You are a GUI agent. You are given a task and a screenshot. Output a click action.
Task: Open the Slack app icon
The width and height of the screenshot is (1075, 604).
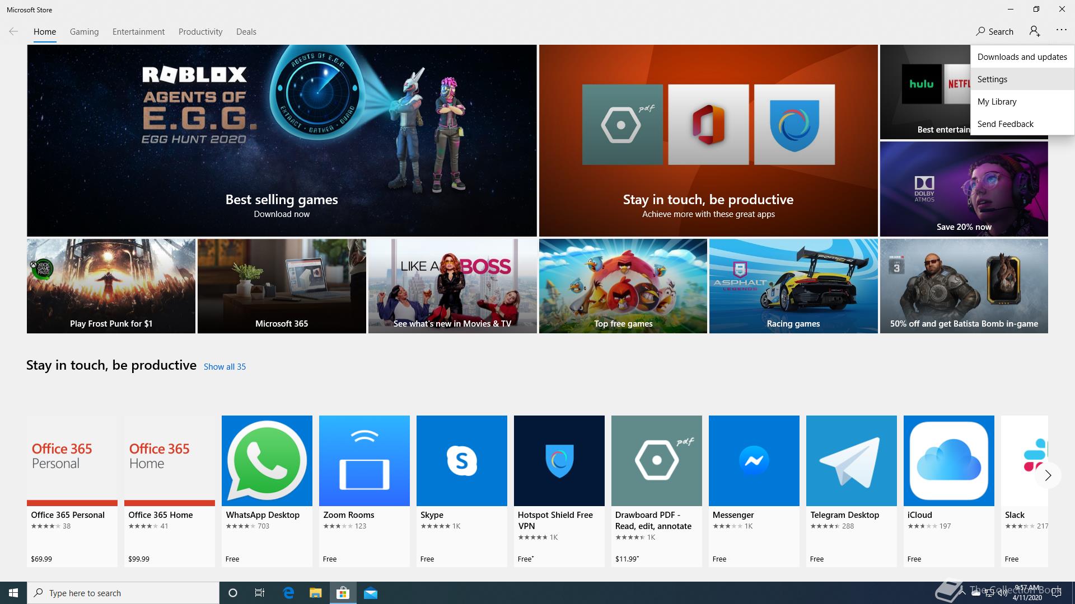(1025, 461)
